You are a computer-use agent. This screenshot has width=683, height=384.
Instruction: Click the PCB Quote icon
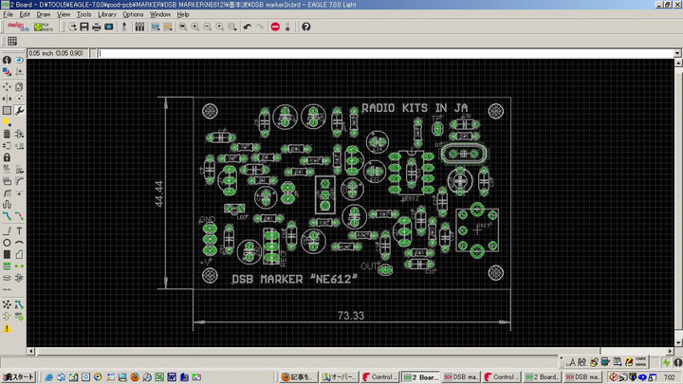44,27
